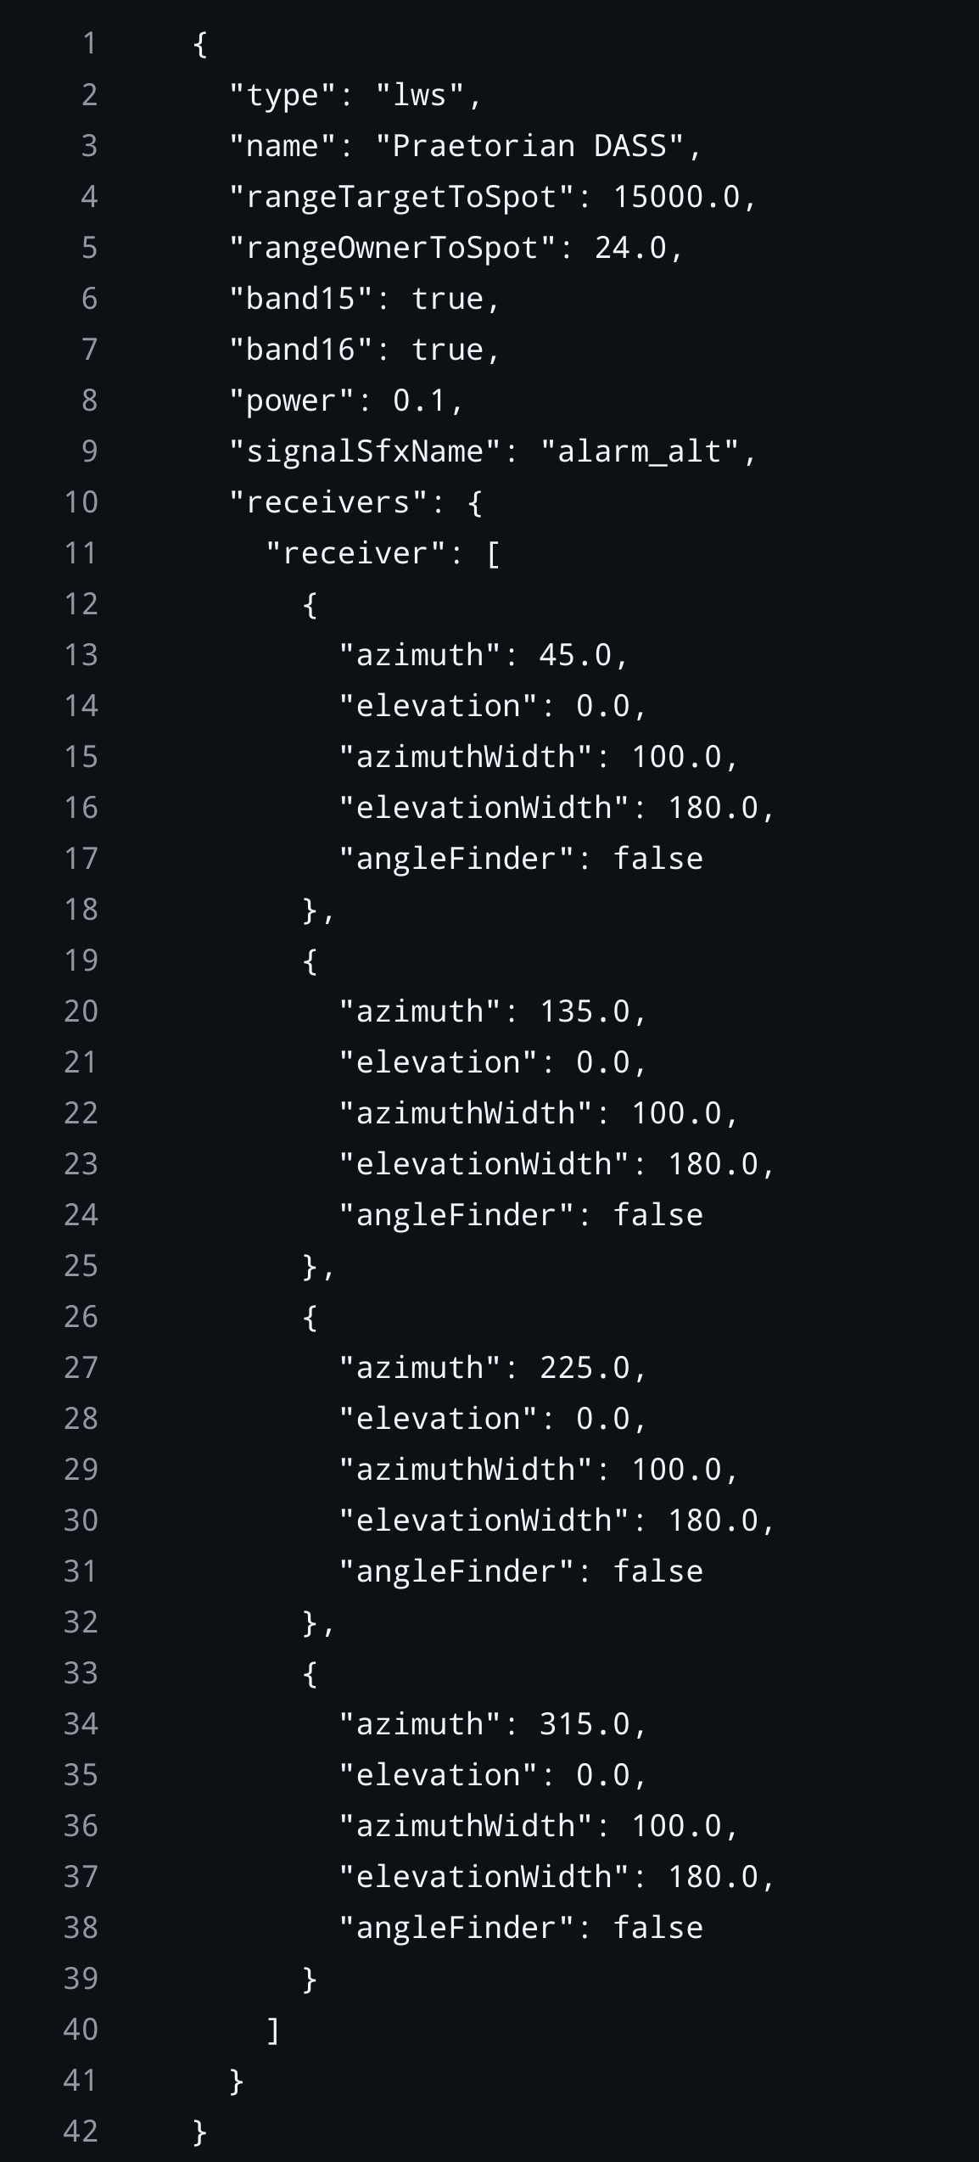Click the "alarm_alt" string value
Viewport: 979px width, 2162px height.
click(639, 451)
